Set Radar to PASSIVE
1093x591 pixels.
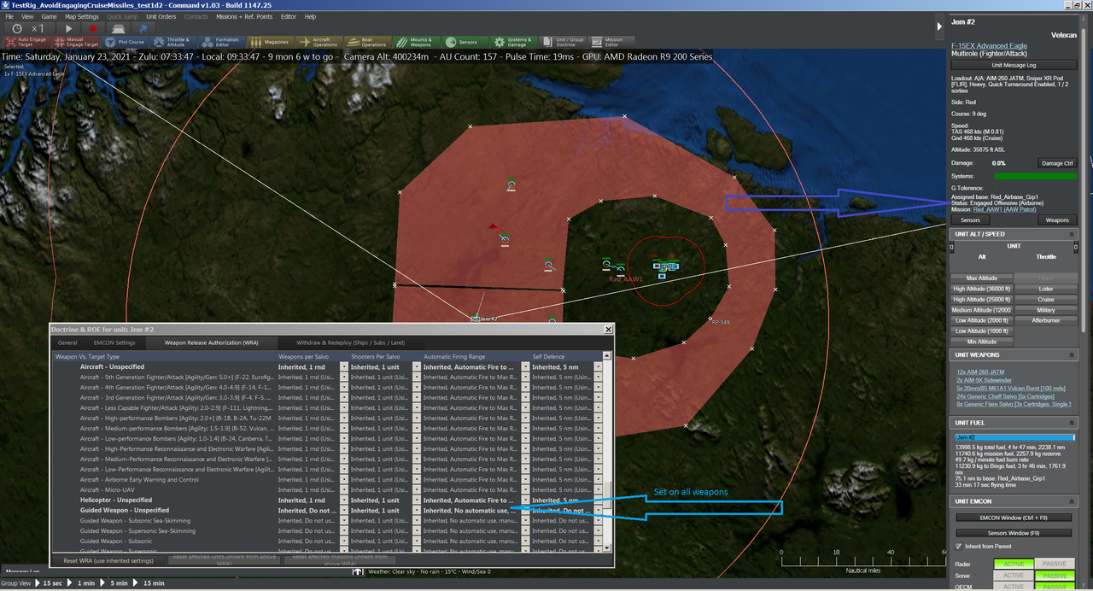coord(1054,564)
